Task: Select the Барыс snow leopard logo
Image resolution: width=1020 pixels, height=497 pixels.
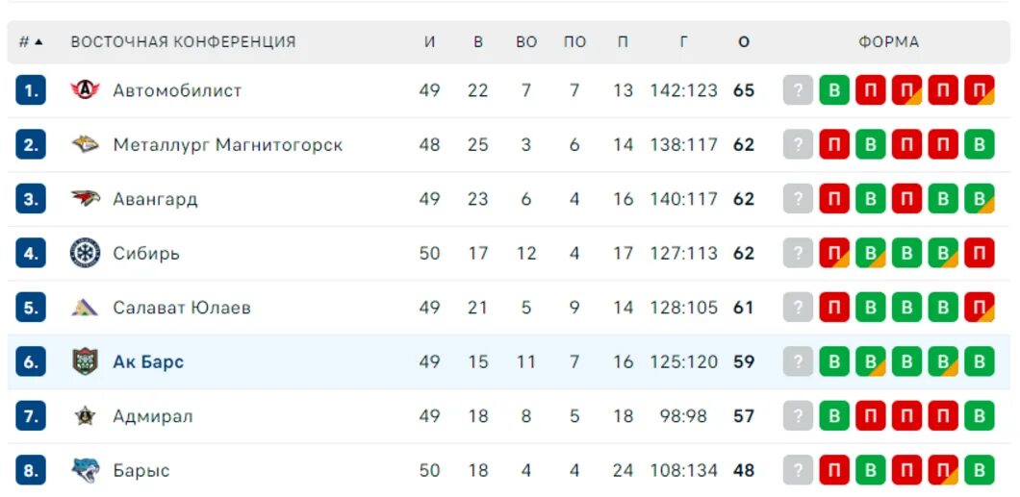Action: tap(86, 470)
